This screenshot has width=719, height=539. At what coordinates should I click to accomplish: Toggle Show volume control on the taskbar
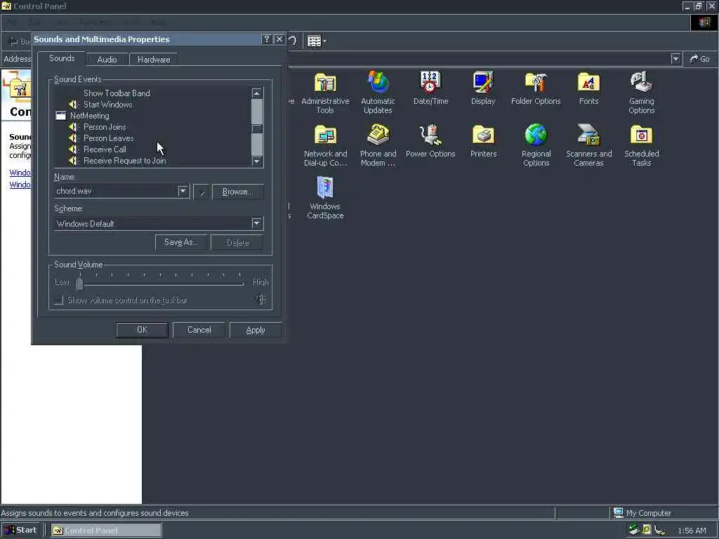(x=59, y=300)
